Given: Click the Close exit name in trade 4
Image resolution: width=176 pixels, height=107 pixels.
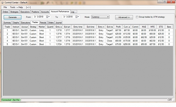Looking at the screenshot, I should (110, 41).
